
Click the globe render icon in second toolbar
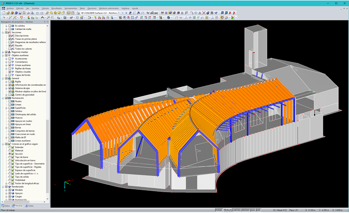(169, 17)
